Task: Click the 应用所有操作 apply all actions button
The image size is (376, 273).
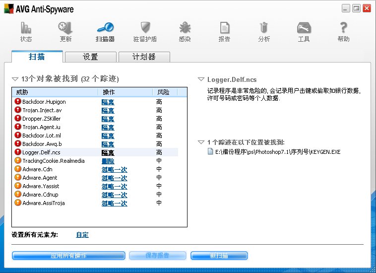Action: 68,256
